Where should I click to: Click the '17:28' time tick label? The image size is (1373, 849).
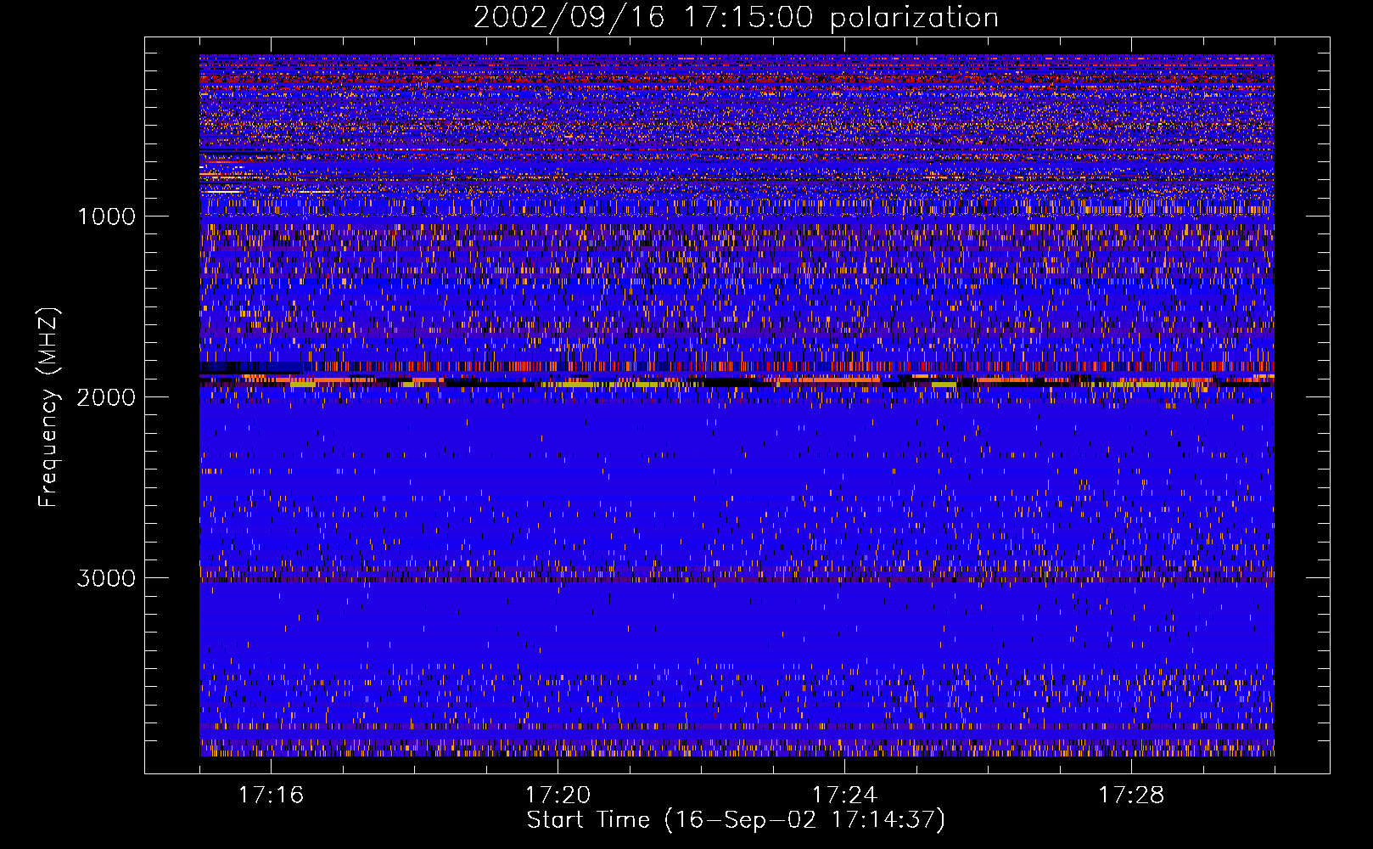coord(1131,796)
